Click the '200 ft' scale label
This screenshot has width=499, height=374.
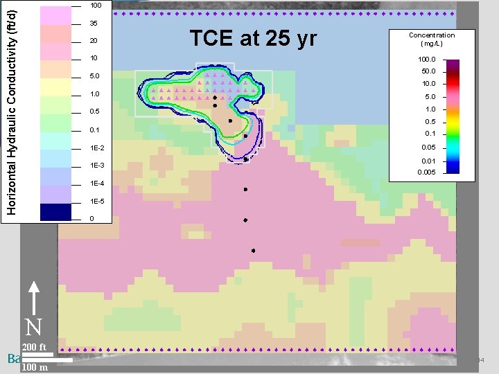pyautogui.click(x=35, y=347)
